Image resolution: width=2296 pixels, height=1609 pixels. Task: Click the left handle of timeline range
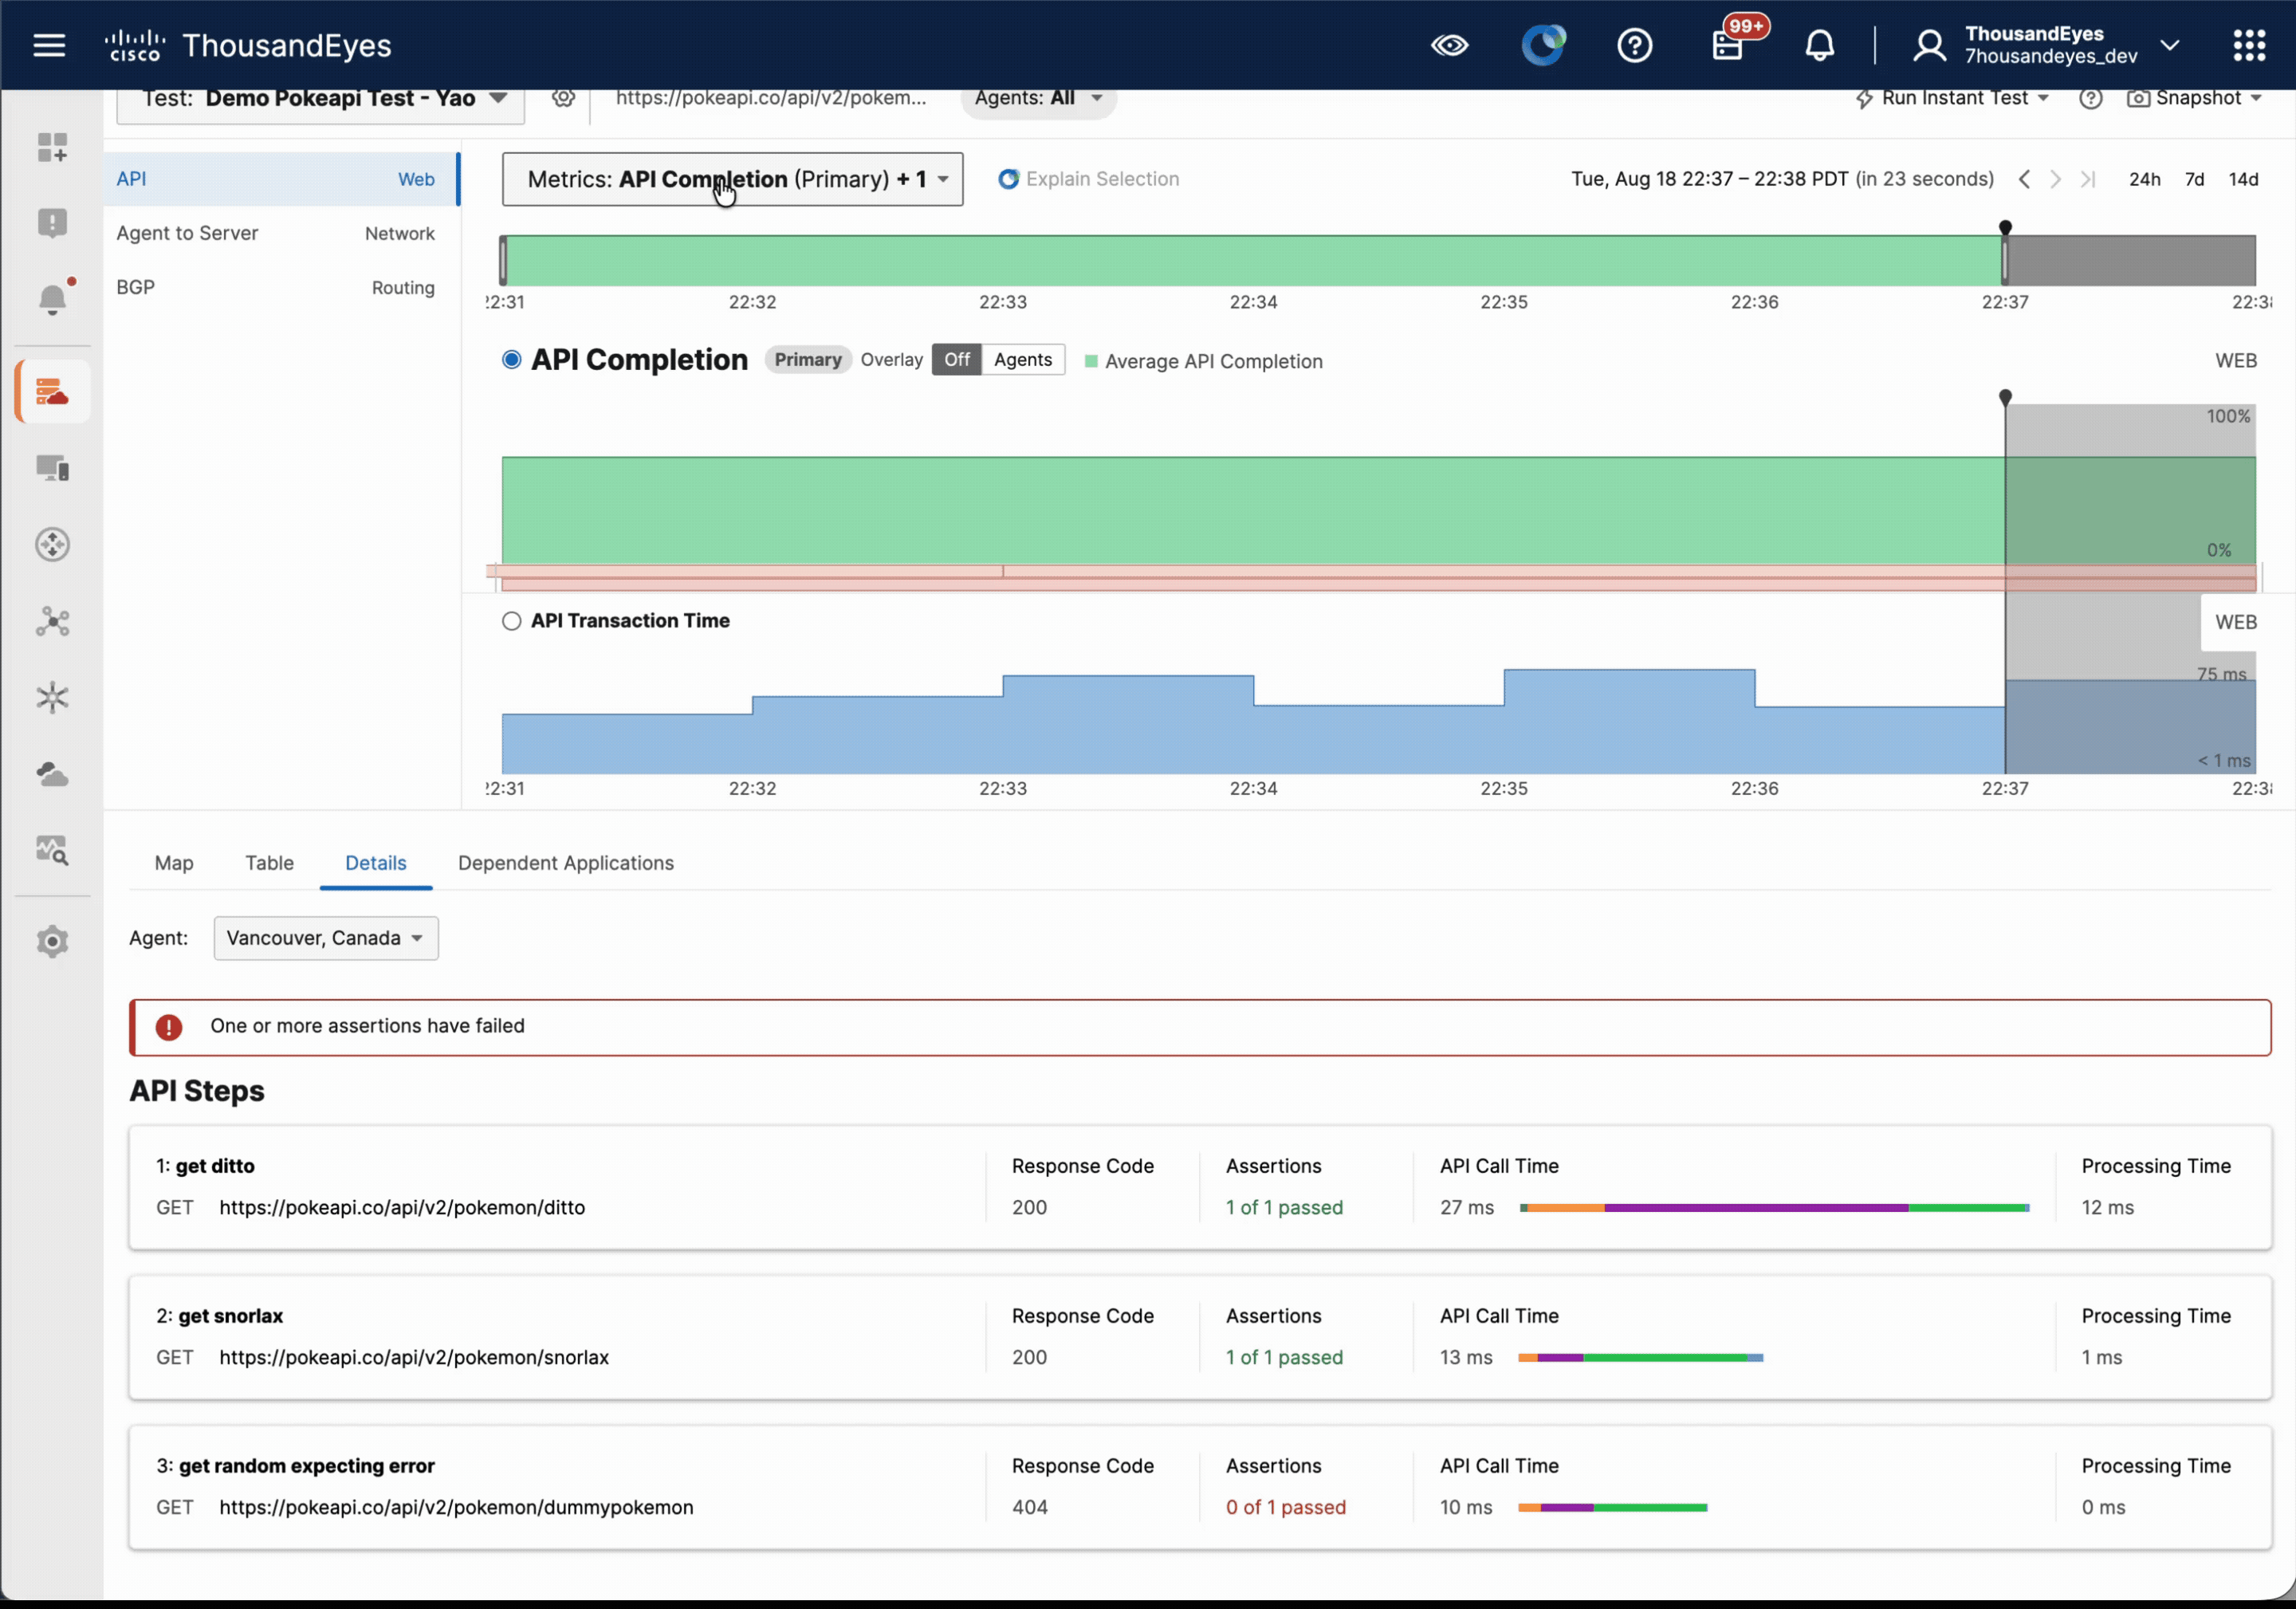(503, 261)
